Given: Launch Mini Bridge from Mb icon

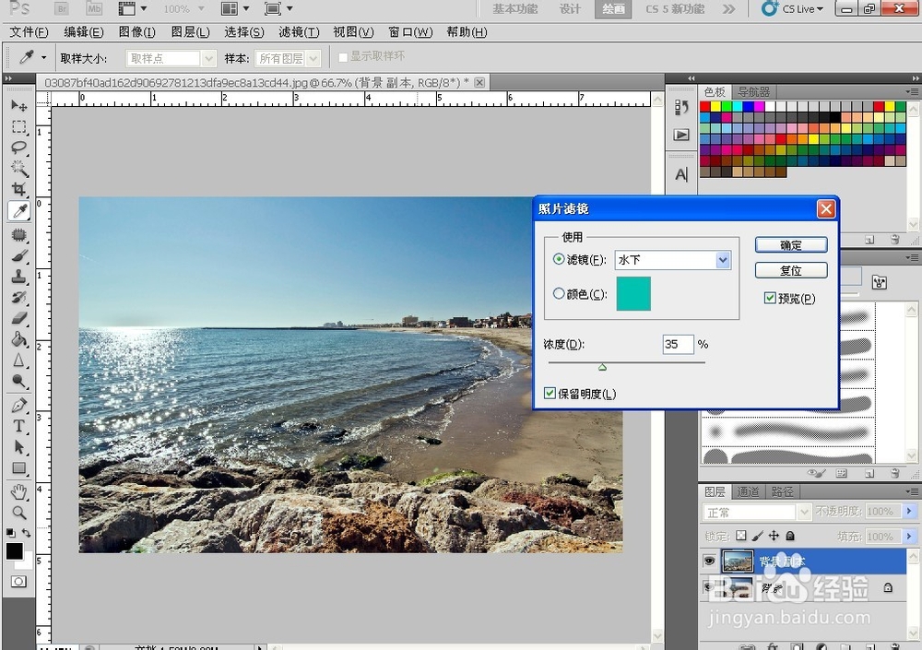Looking at the screenshot, I should 93,9.
